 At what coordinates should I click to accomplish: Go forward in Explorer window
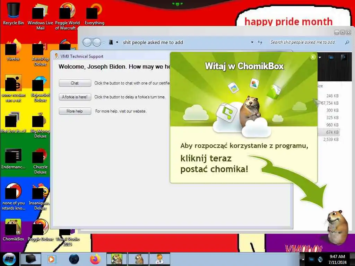coord(97,42)
